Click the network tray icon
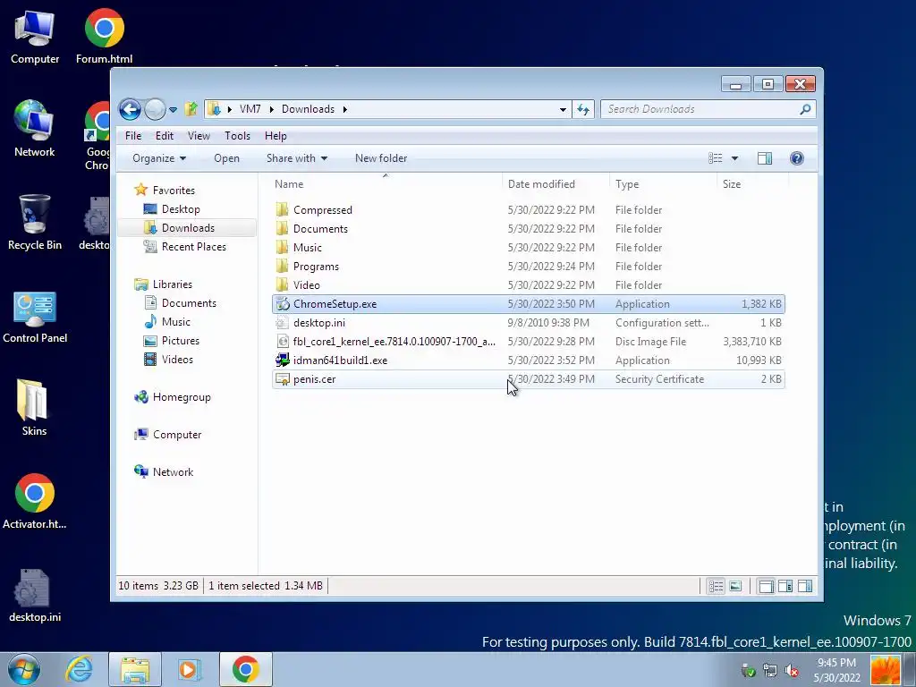Screen dimensions: 916x687 pyautogui.click(x=770, y=671)
